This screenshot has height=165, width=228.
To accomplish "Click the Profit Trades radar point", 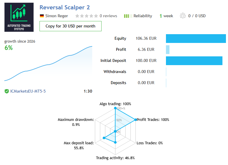I will tap(136, 119).
